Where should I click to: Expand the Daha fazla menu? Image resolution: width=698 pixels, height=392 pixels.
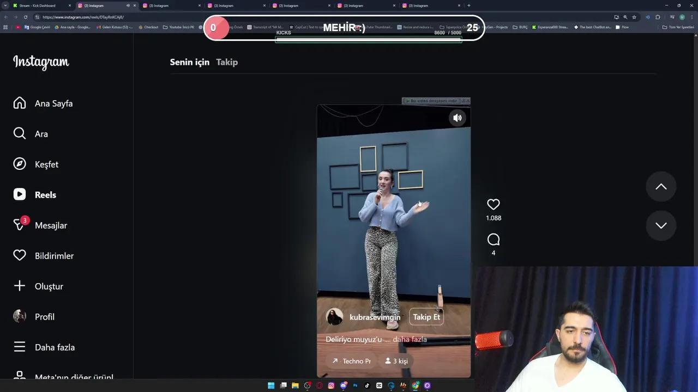tap(44, 347)
